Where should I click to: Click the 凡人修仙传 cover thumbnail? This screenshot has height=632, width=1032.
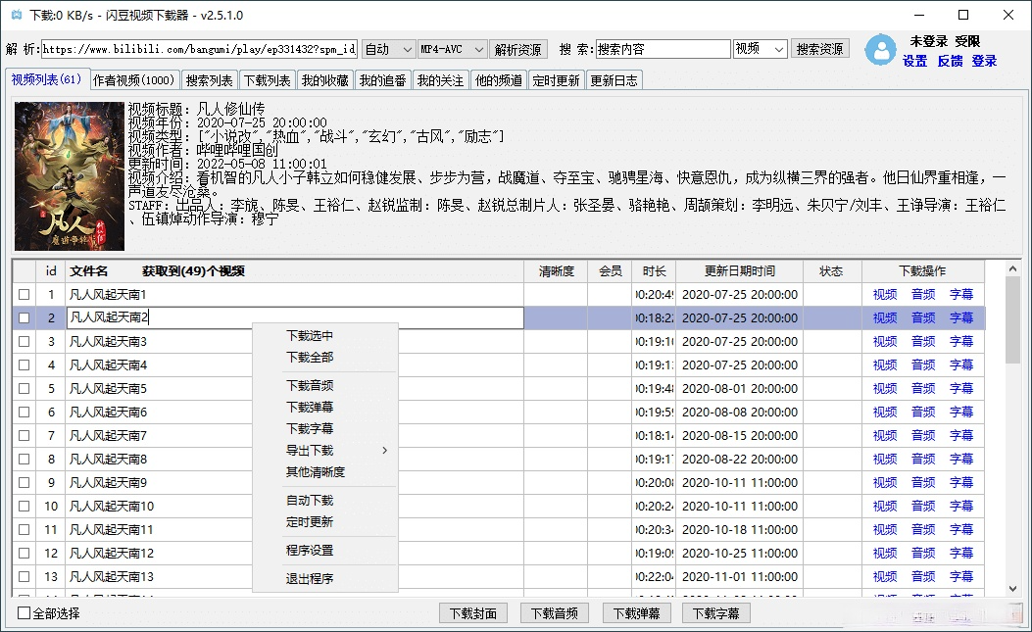click(x=69, y=175)
